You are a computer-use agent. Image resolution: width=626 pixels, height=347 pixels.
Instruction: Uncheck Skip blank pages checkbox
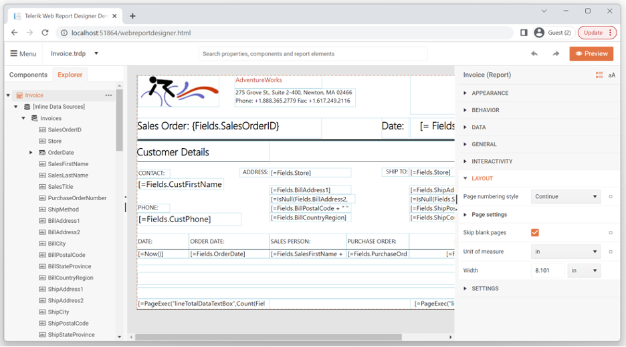tap(535, 233)
